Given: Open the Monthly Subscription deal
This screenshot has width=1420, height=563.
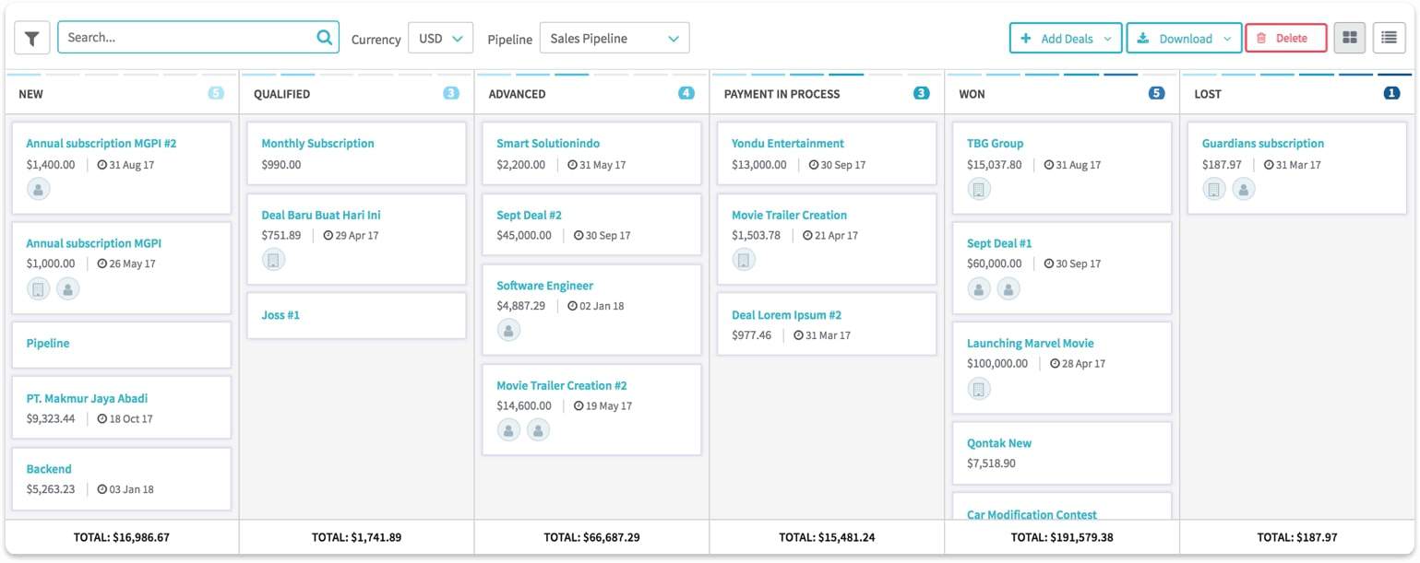Looking at the screenshot, I should pyautogui.click(x=317, y=144).
